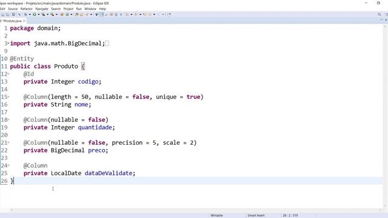Expand the folded import block on line 3
Image resolution: width=388 pixels, height=218 pixels.
coord(8,44)
